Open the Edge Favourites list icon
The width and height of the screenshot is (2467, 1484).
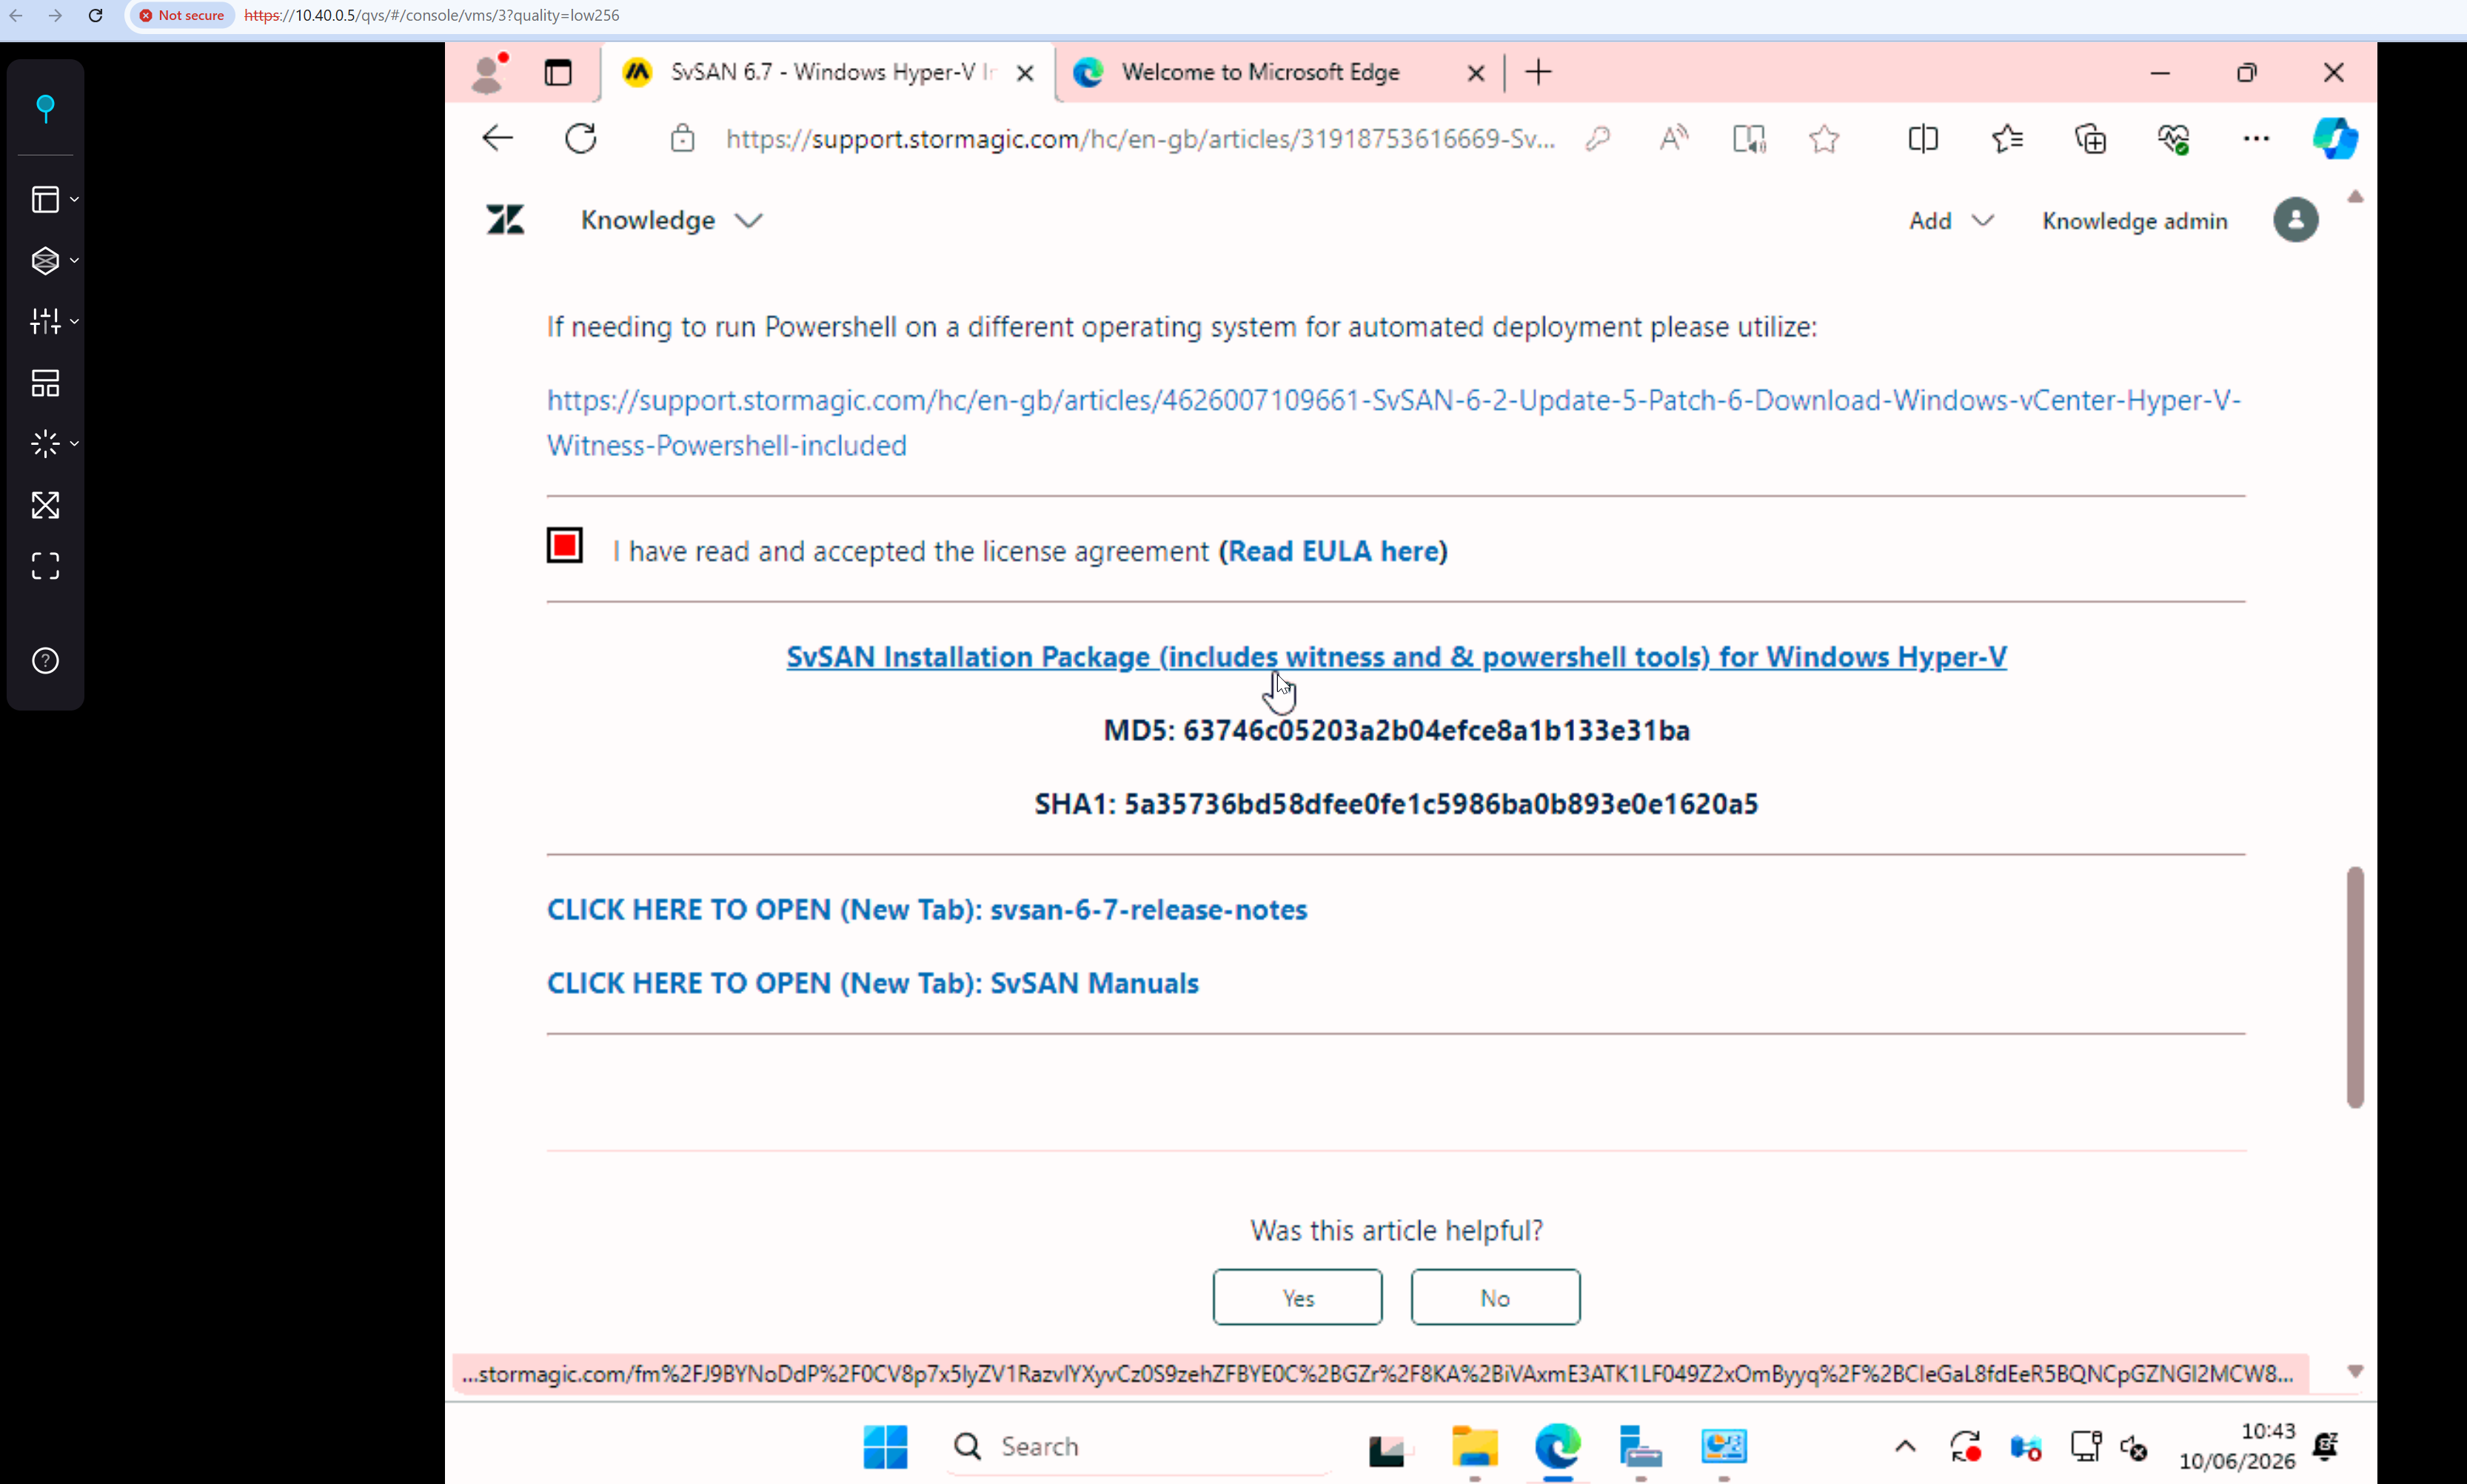coord(2007,138)
